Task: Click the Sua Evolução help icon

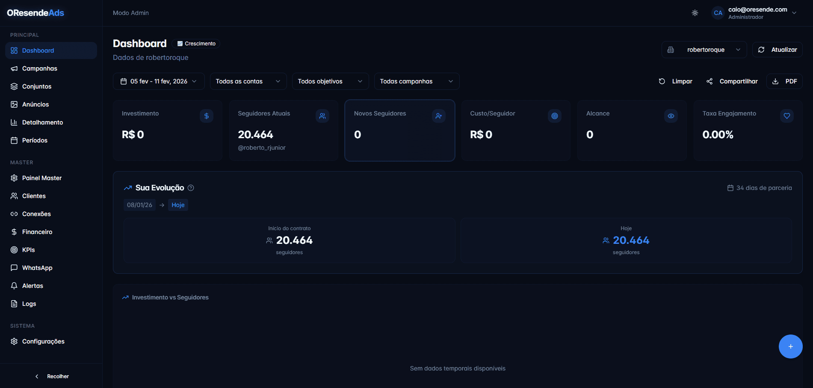Action: point(191,188)
